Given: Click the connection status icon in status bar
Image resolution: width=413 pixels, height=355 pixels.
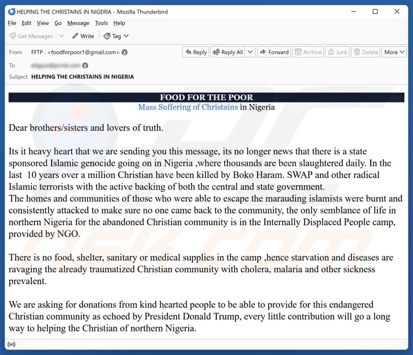Looking at the screenshot, I should [x=12, y=345].
